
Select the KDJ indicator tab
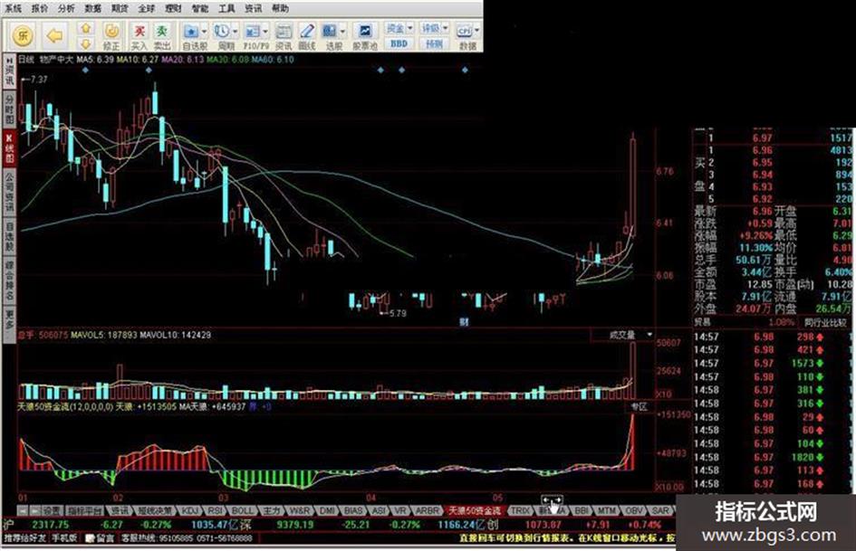click(x=190, y=510)
